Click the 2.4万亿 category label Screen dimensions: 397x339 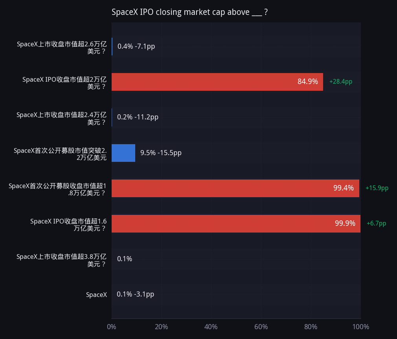[x=62, y=118]
